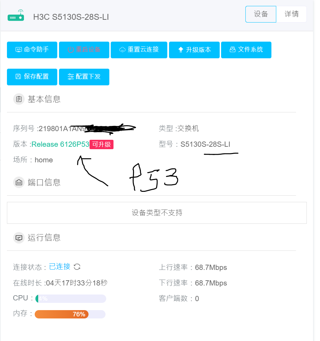Screen dimensions: 320x341
Task: Click the red 可升级 badge
Action: [101, 144]
